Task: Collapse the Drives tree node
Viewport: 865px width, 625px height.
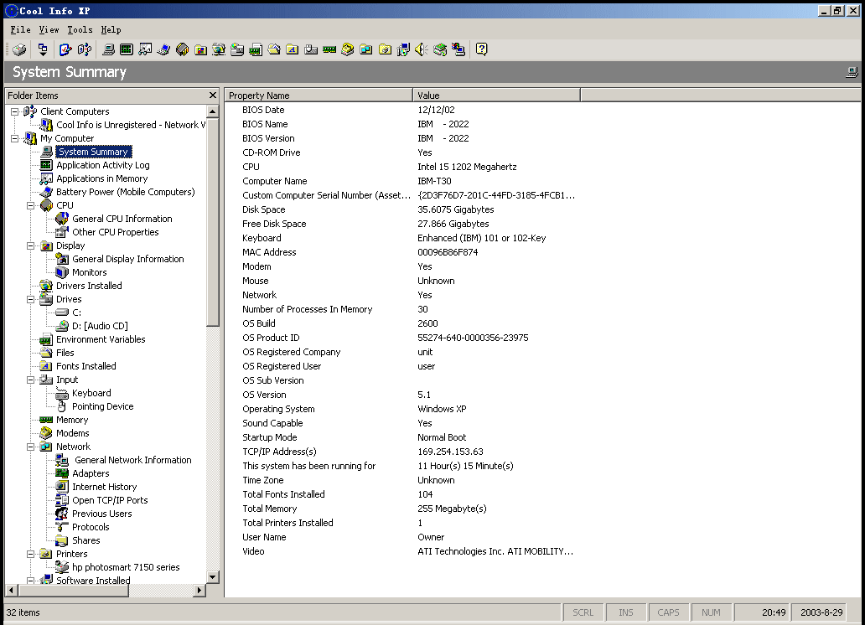Action: (x=31, y=299)
